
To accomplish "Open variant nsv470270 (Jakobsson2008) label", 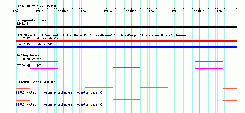I will pos(37,38).
